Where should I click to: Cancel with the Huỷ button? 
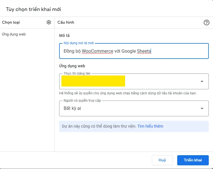point(162,160)
